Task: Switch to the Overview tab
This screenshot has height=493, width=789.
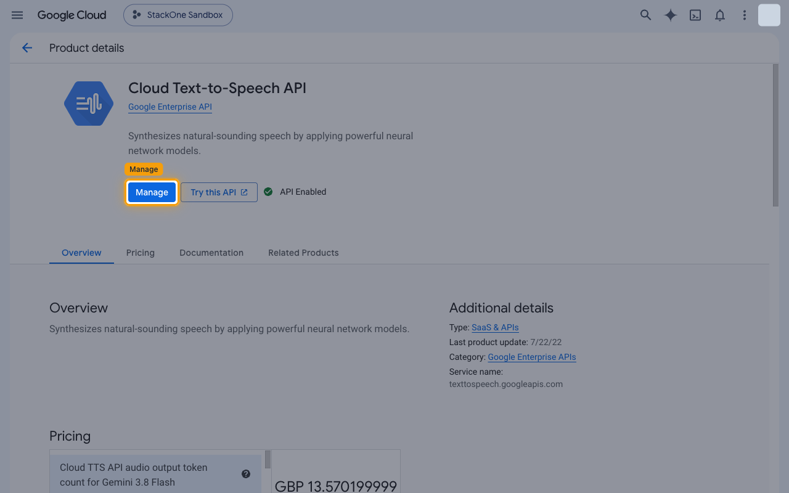Action: click(81, 253)
